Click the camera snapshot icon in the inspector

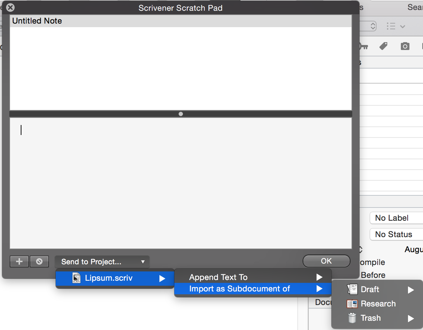point(405,46)
